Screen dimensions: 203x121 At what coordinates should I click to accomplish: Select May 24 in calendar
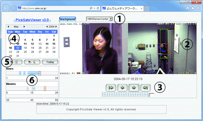tap(18, 52)
